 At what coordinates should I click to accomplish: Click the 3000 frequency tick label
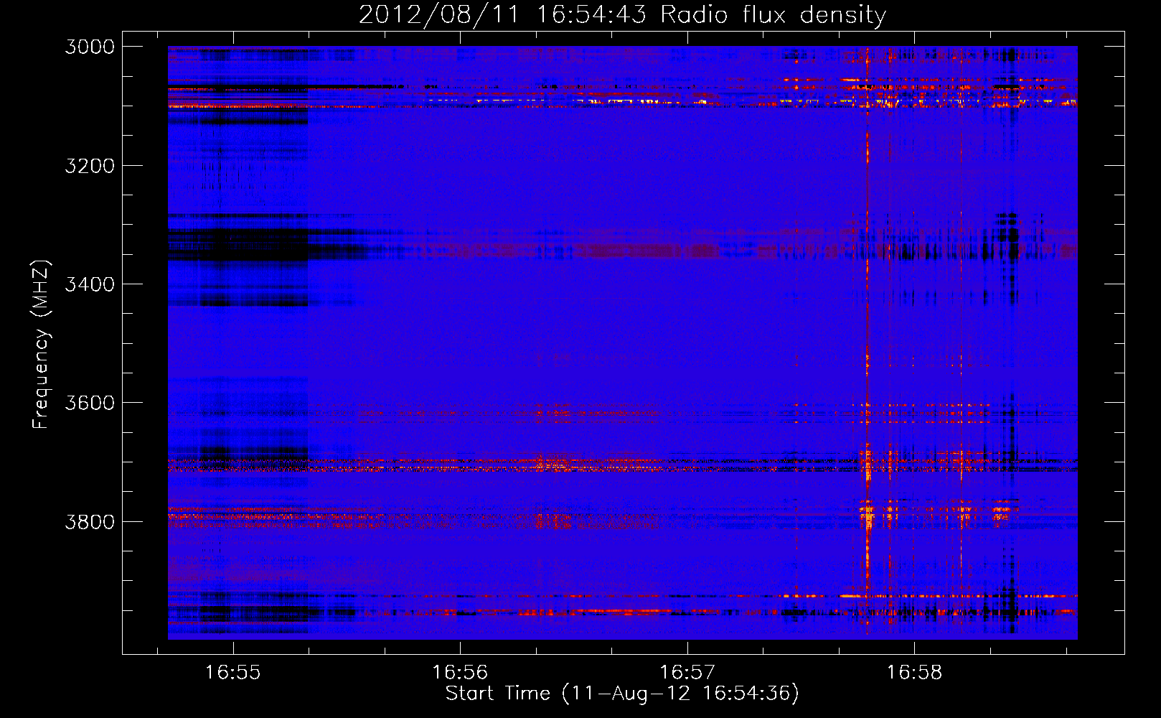pos(90,47)
